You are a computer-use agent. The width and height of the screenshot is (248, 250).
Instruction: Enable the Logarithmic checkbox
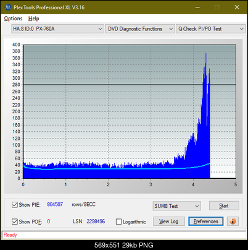[118, 222]
